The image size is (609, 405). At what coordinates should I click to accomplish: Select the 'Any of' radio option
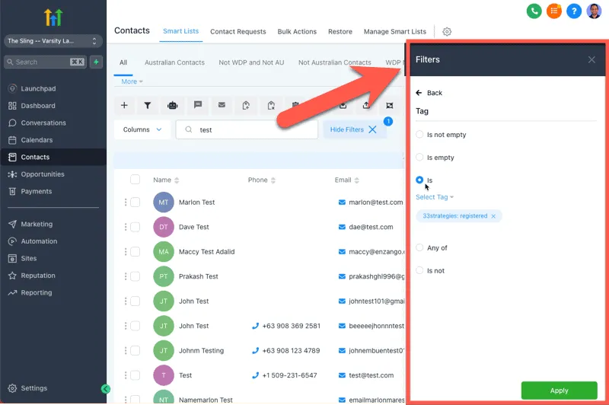(419, 247)
